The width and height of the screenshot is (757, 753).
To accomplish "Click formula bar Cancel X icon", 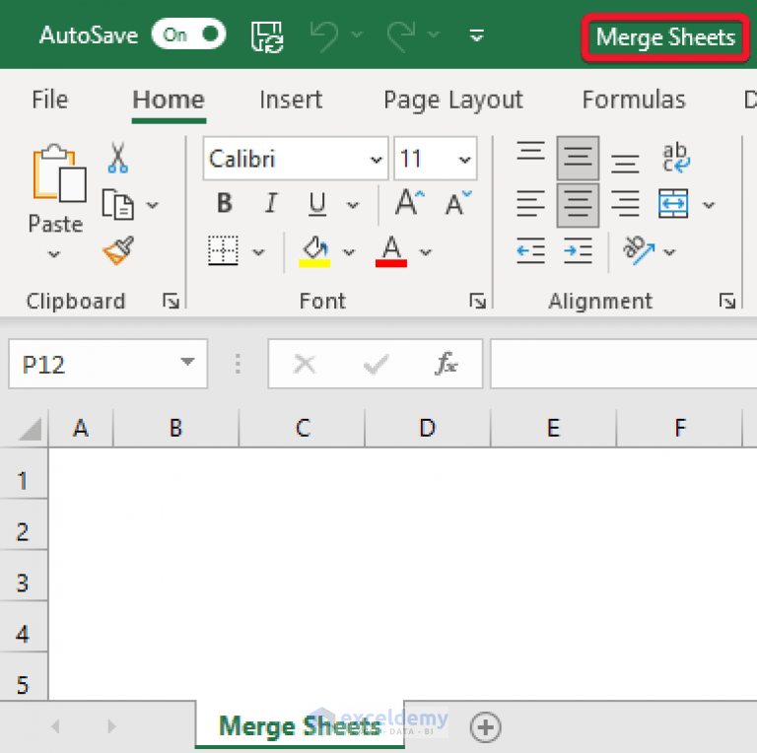I will pyautogui.click(x=305, y=364).
